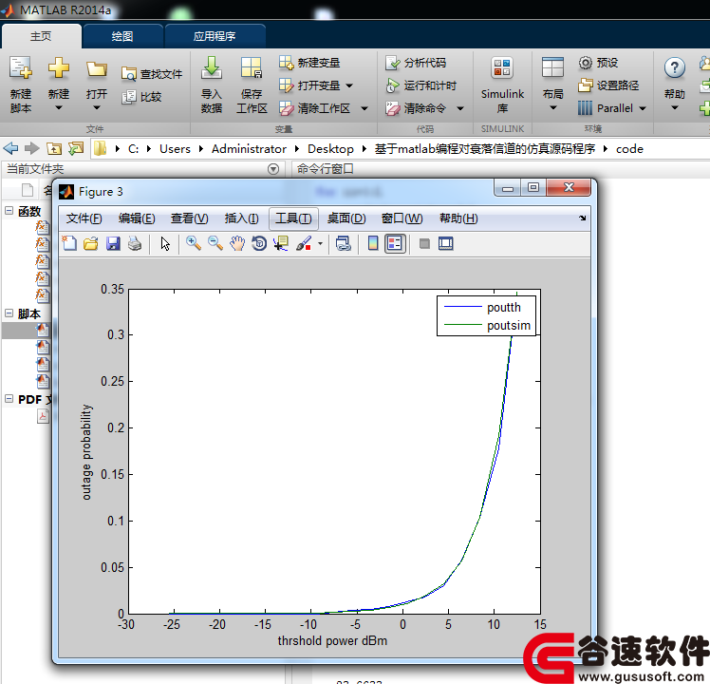Collapse the 脚本 (Scripts) group
The height and width of the screenshot is (684, 710).
pyautogui.click(x=9, y=313)
